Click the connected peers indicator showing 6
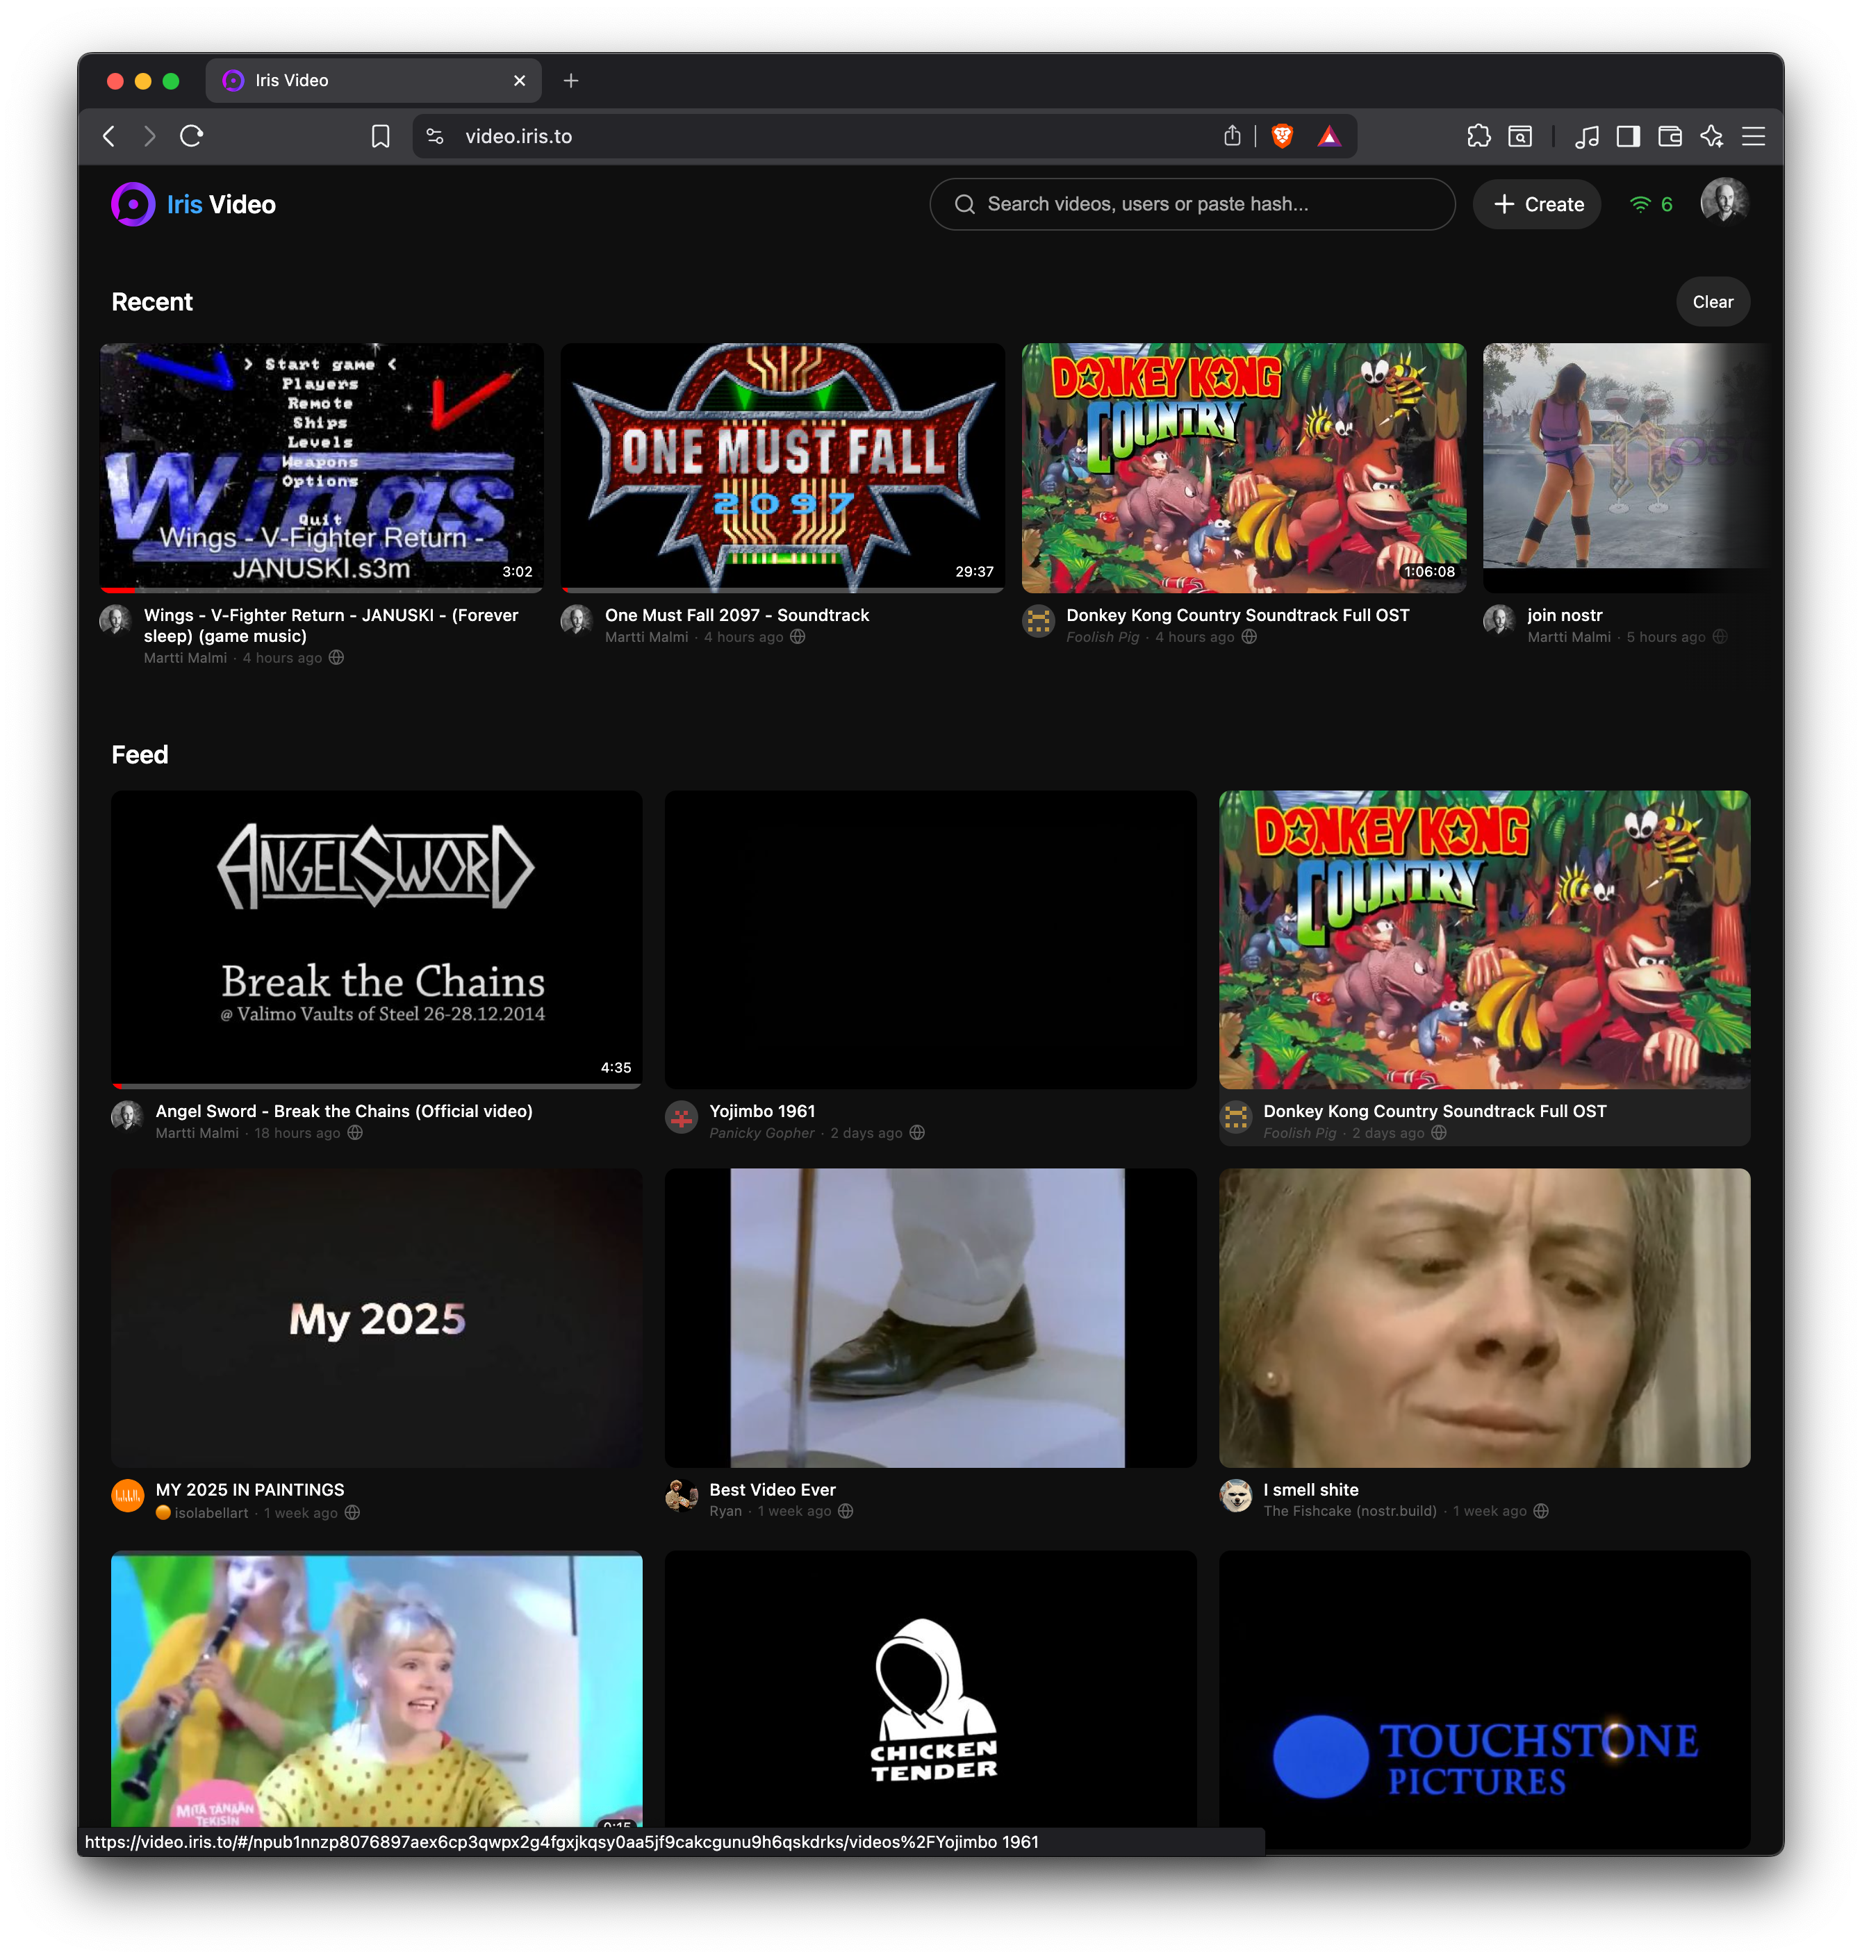This screenshot has width=1862, height=1959. pyautogui.click(x=1651, y=204)
